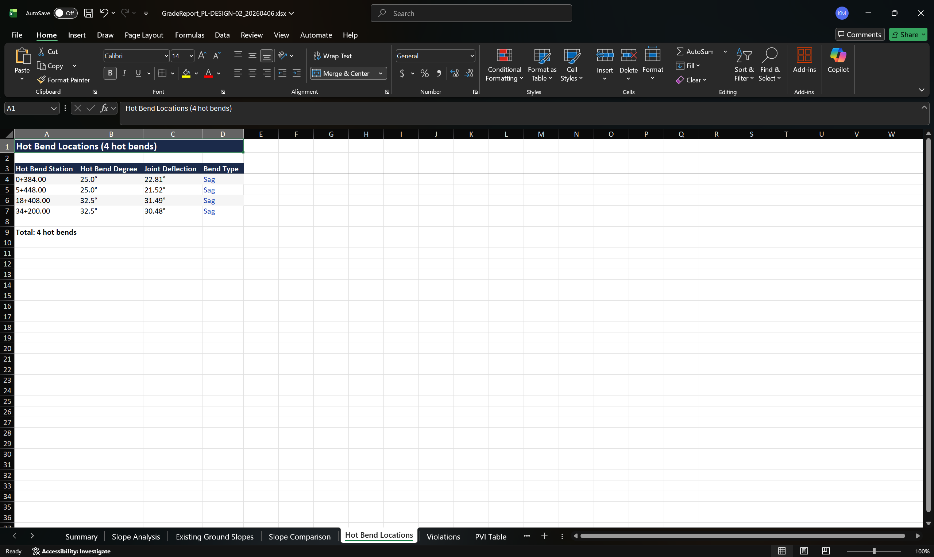The image size is (934, 557).
Task: Expand the Name Box dropdown for A1
Action: 54,109
